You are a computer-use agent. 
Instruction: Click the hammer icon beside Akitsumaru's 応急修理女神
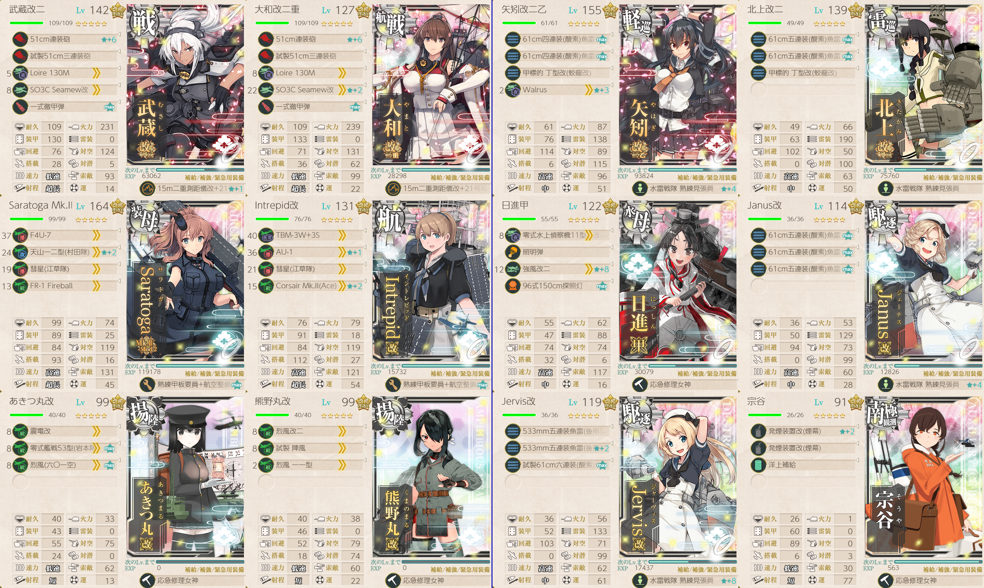tap(148, 580)
